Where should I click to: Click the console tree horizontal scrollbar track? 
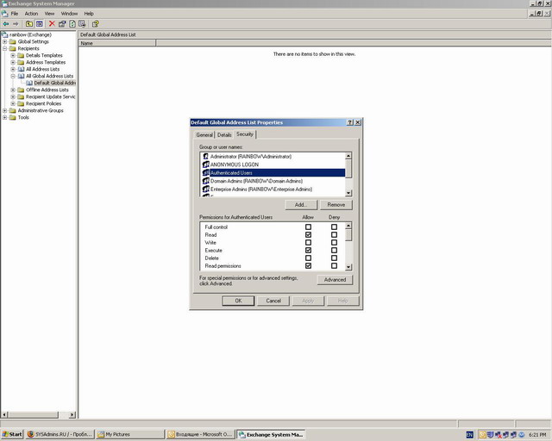38,415
